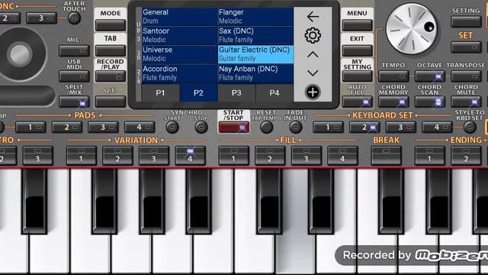Select VARIATION 2
This screenshot has height=275, width=488.
(x=117, y=155)
